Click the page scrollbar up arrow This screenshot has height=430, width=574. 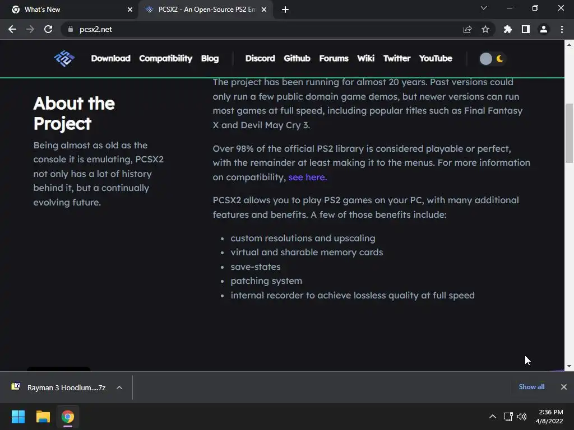click(x=570, y=45)
